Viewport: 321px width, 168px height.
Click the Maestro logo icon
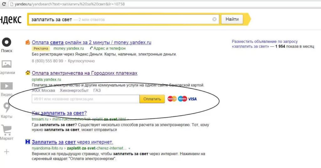click(x=182, y=99)
